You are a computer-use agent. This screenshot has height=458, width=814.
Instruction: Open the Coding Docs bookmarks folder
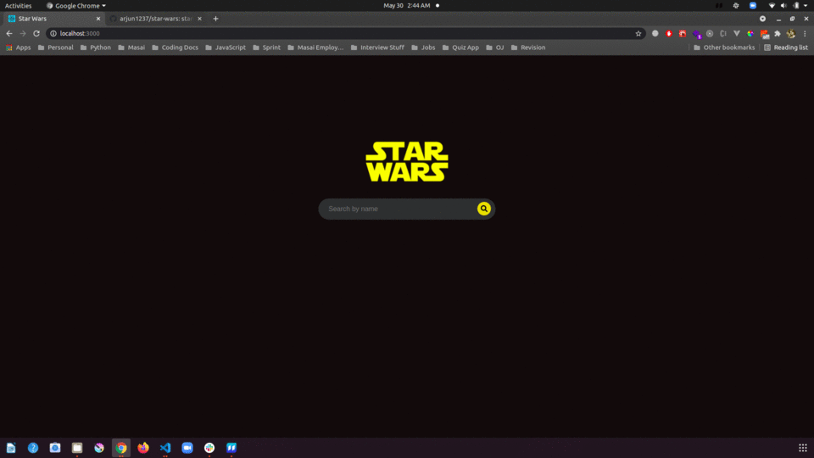(175, 47)
